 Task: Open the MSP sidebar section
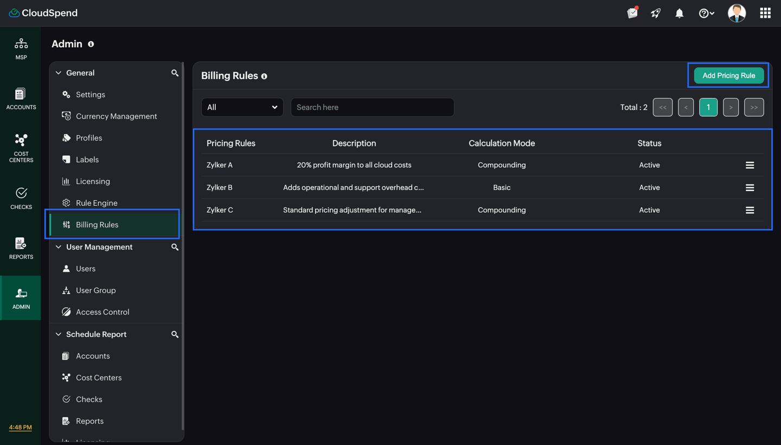(x=21, y=49)
